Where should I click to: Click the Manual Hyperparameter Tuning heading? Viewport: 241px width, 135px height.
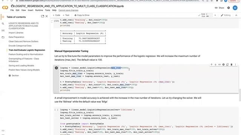click(71, 51)
